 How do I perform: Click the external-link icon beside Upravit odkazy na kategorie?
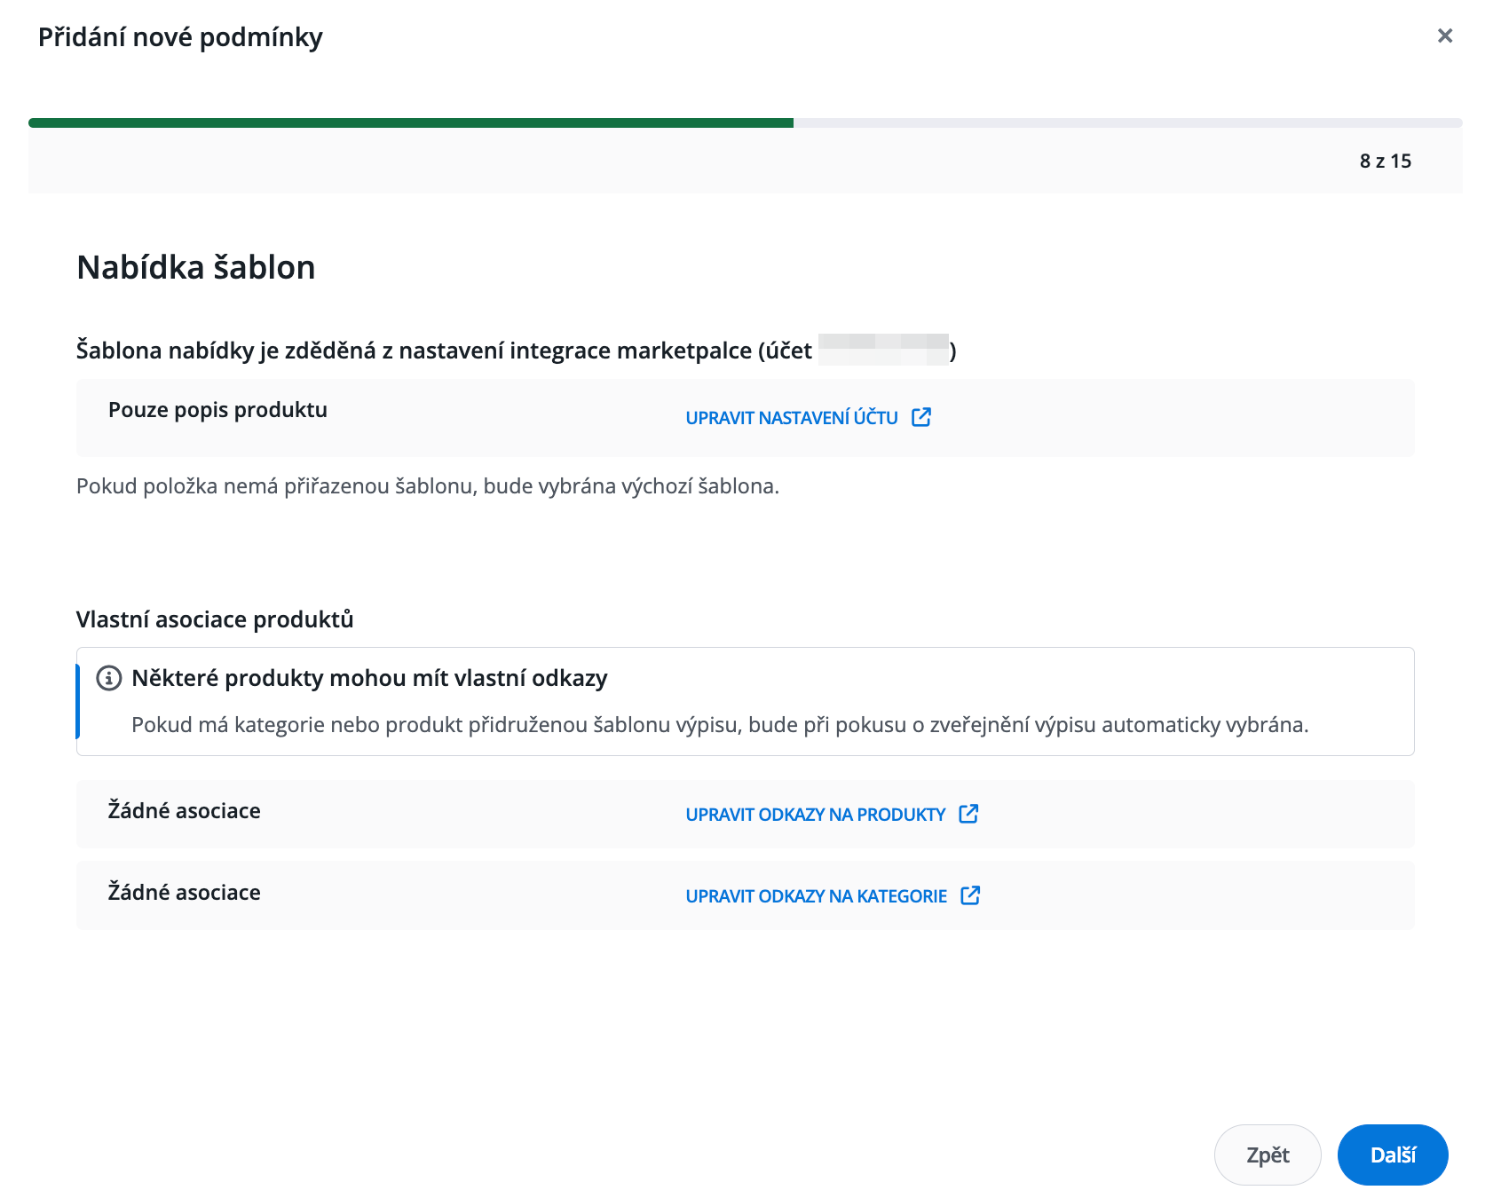(970, 895)
